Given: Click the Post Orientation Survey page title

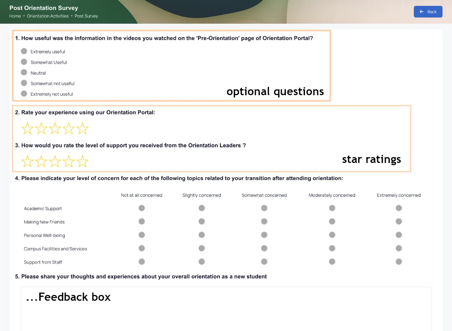Looking at the screenshot, I should click(x=44, y=8).
